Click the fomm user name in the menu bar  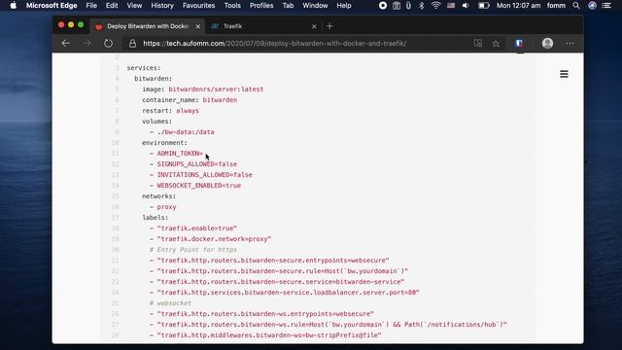pos(556,6)
